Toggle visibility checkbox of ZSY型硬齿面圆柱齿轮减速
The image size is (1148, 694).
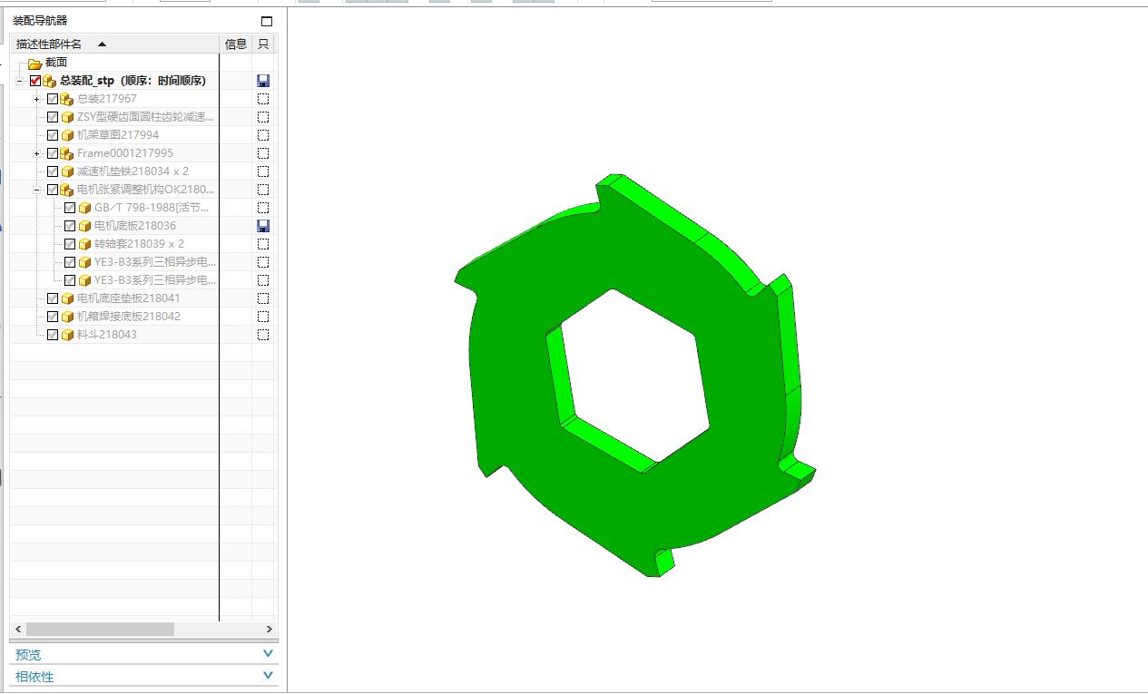pos(53,117)
